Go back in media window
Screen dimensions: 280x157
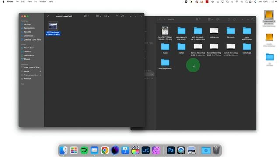[x=160, y=19]
